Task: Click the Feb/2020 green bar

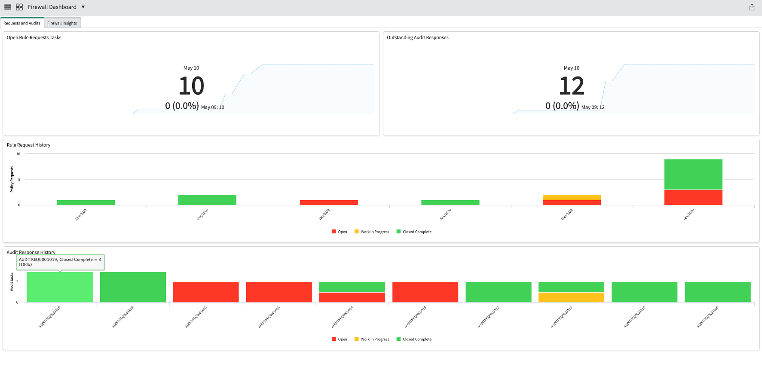Action: [x=450, y=202]
